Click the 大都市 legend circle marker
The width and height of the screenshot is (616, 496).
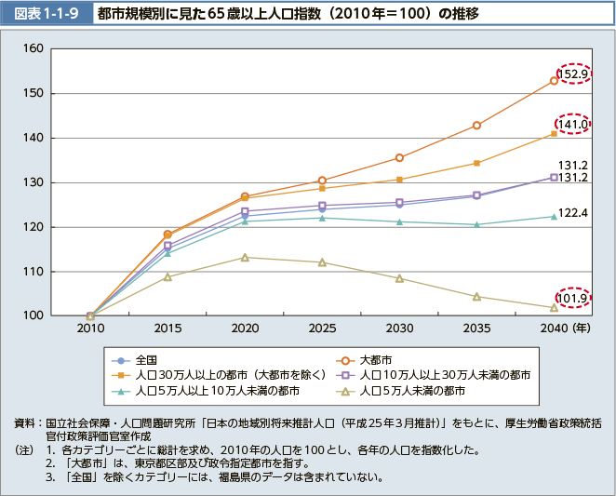pos(342,359)
